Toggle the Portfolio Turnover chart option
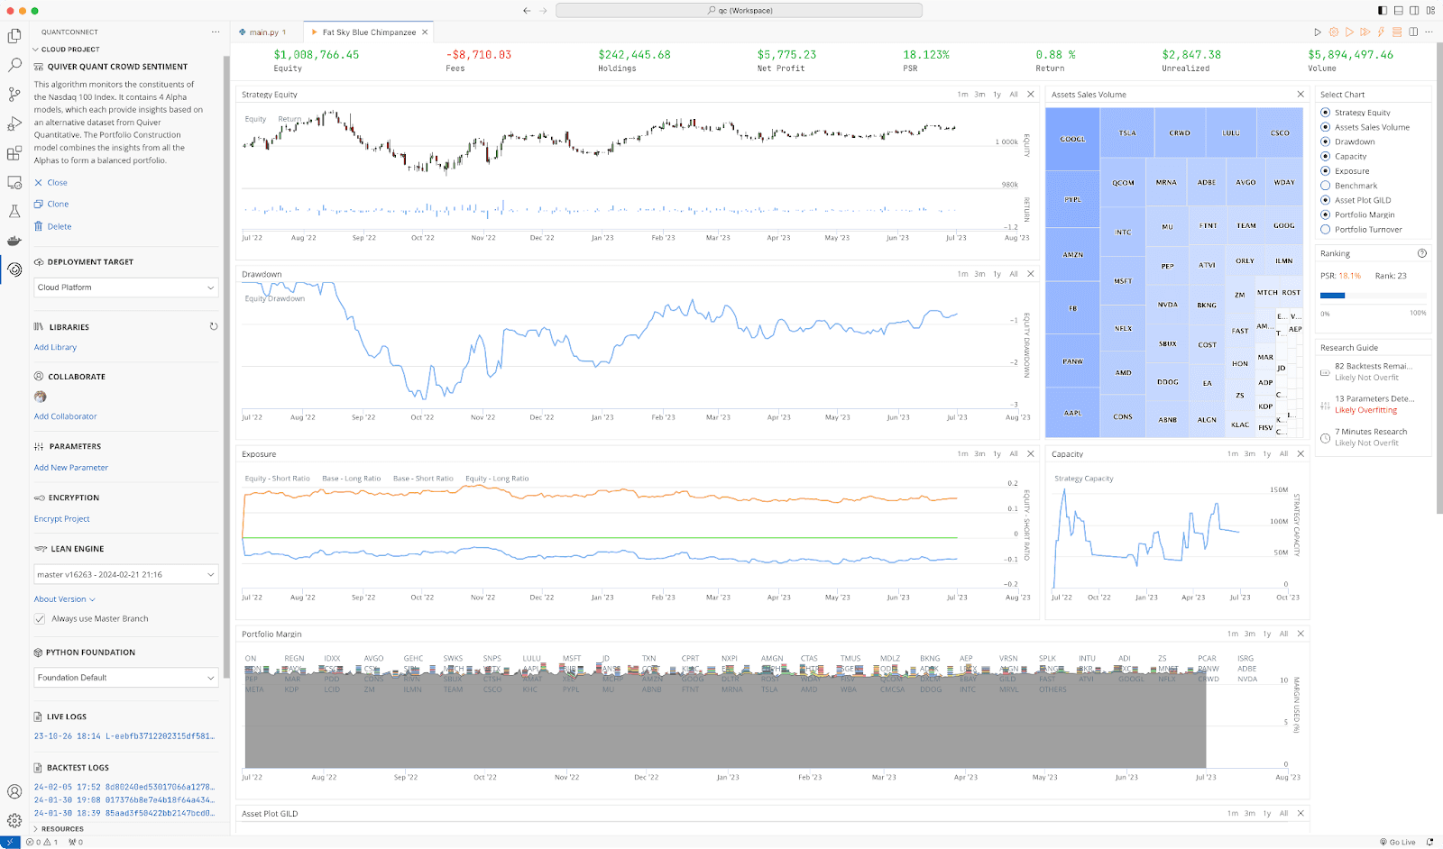 [1326, 230]
